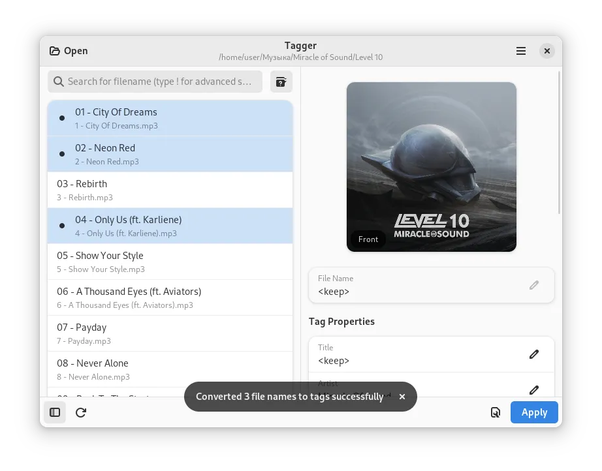Deselect 02 - Neon Red track
The height and width of the screenshot is (471, 602).
(x=170, y=154)
